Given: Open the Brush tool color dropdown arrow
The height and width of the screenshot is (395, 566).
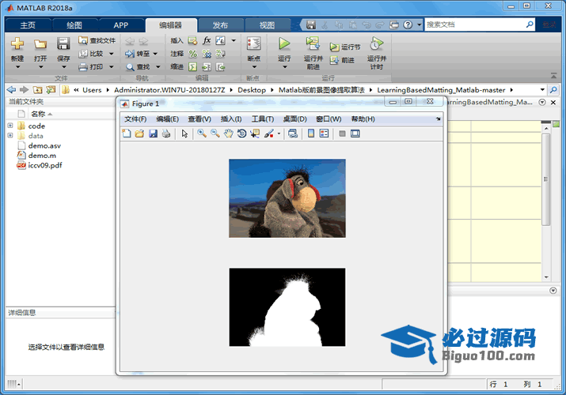Looking at the screenshot, I should [x=279, y=134].
